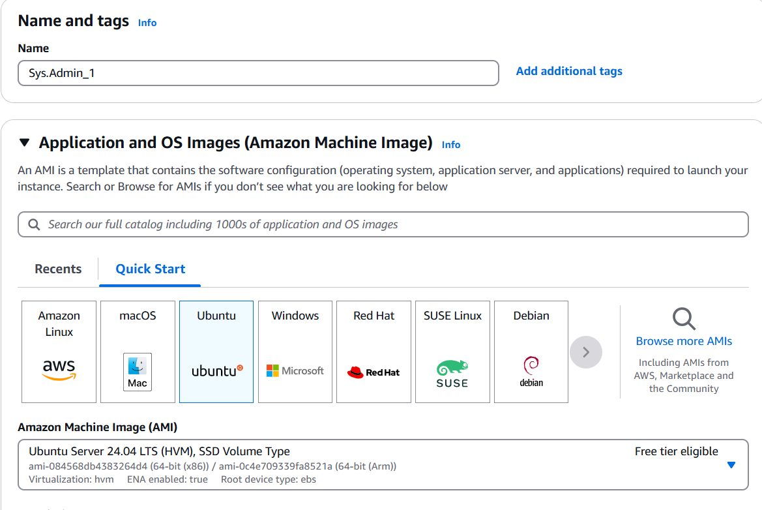Show more OS options with the right chevron

coord(586,352)
